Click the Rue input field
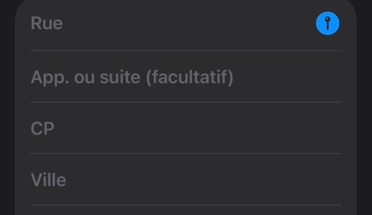This screenshot has width=372, height=215. (171, 24)
